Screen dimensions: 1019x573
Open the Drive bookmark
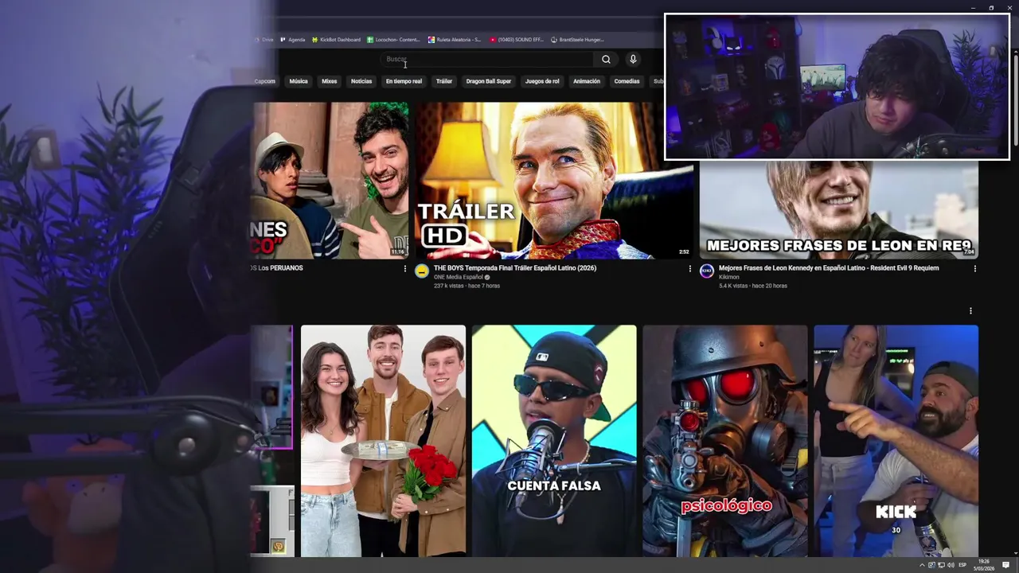click(x=264, y=40)
